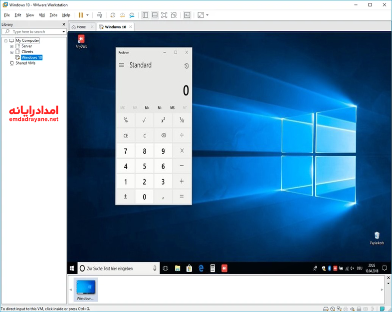The height and width of the screenshot is (312, 392).
Task: Open the View menu
Action: tap(30, 15)
